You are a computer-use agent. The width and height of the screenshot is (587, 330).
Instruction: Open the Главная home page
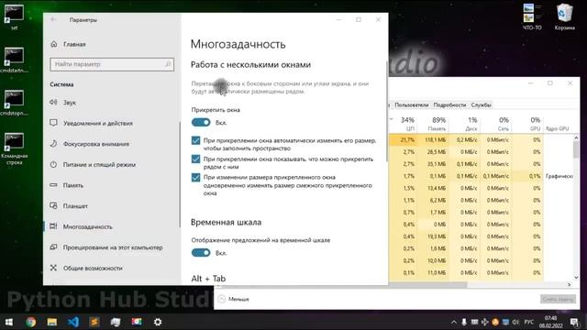click(x=68, y=44)
